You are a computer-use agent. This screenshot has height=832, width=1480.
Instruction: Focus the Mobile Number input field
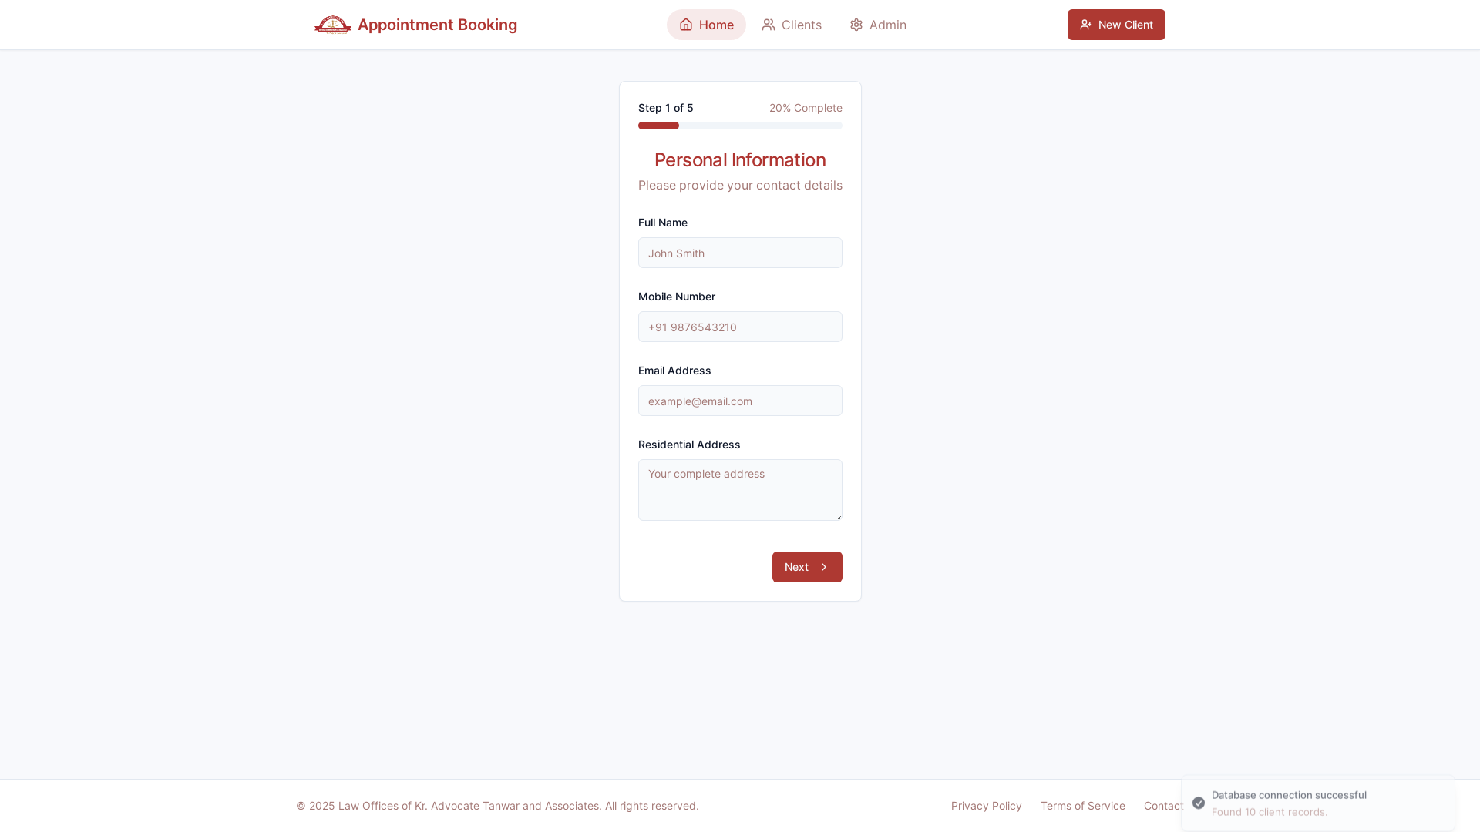[740, 327]
